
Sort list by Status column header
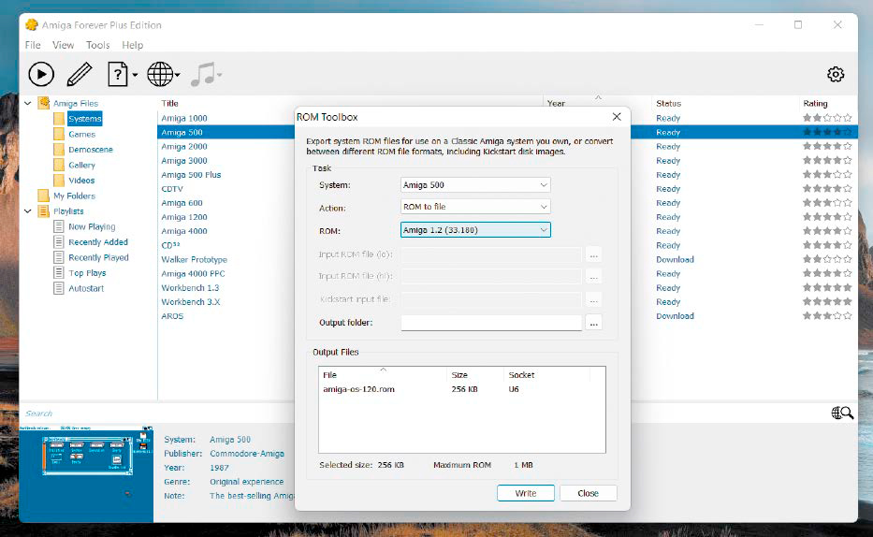pos(668,104)
